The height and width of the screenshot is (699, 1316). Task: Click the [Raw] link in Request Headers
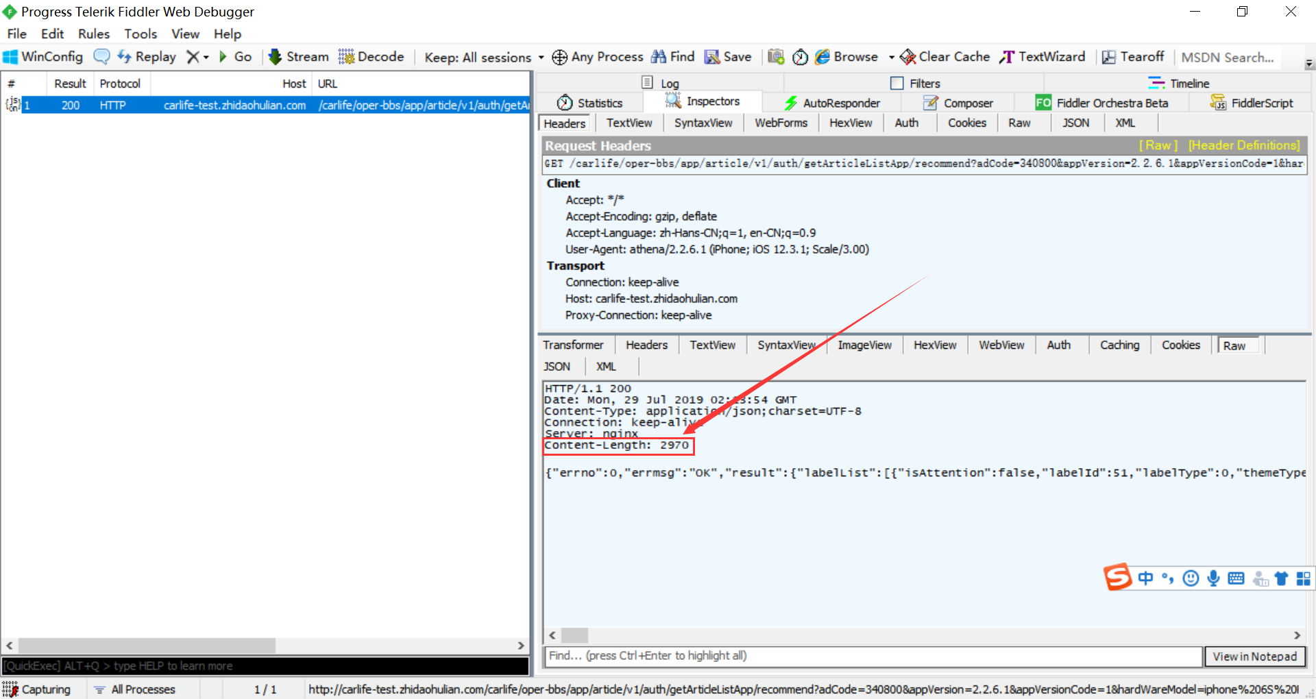1158,145
